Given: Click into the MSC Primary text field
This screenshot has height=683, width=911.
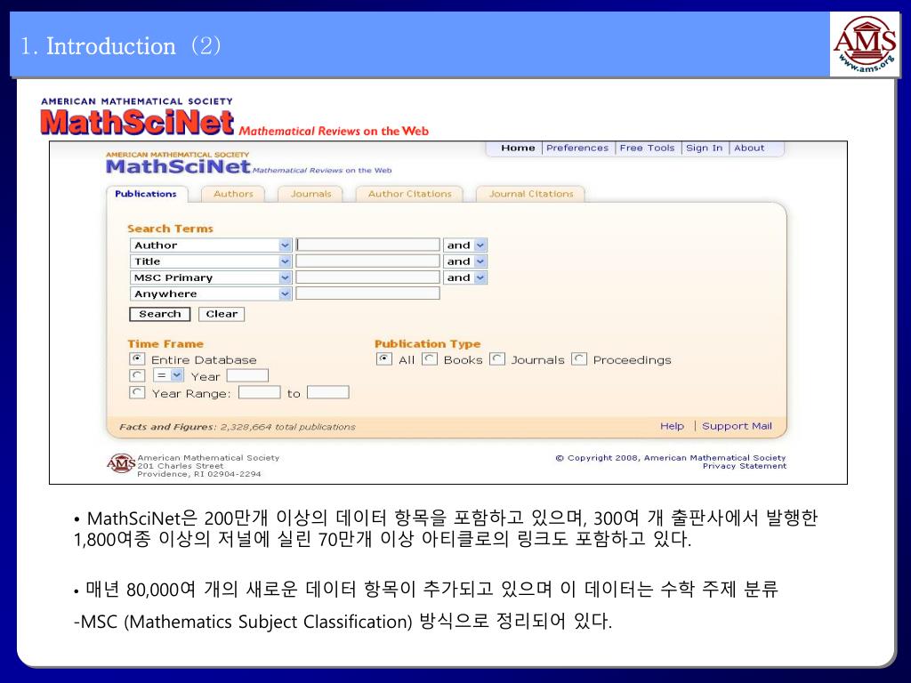Looking at the screenshot, I should (x=367, y=277).
